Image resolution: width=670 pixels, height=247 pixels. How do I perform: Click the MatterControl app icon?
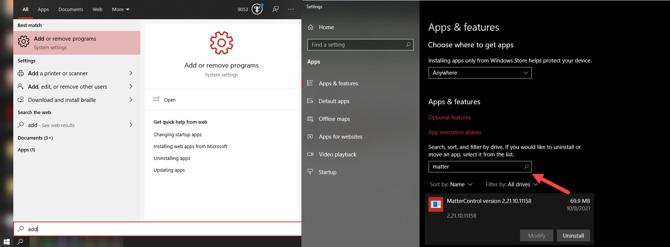pyautogui.click(x=436, y=204)
